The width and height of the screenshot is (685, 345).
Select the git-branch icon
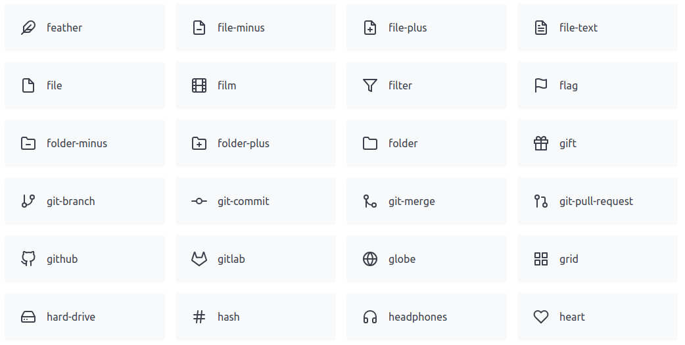point(28,201)
